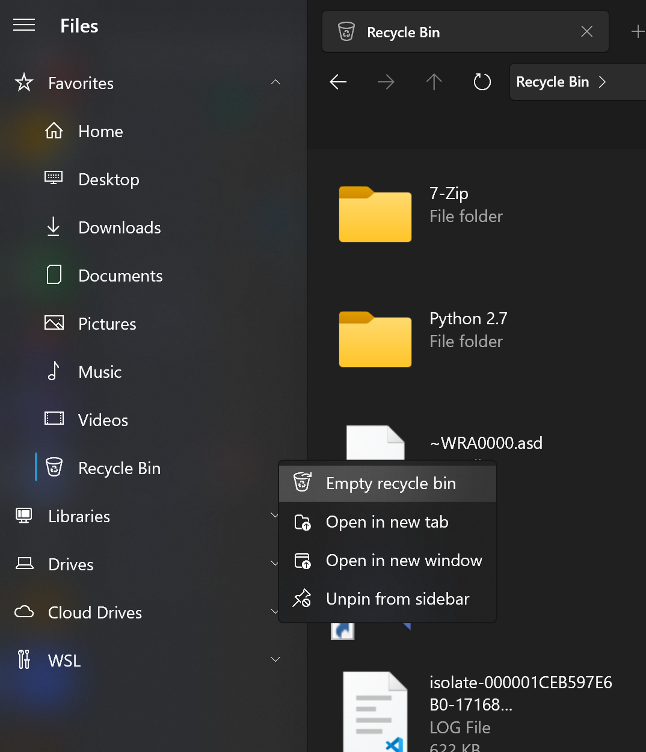The height and width of the screenshot is (752, 646).
Task: Click the back navigation arrow
Action: point(338,82)
